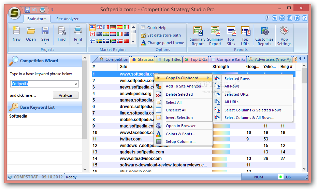Click the arrow icon in top-right toolbar
Viewport: 318px width, 190px height.
click(275, 18)
